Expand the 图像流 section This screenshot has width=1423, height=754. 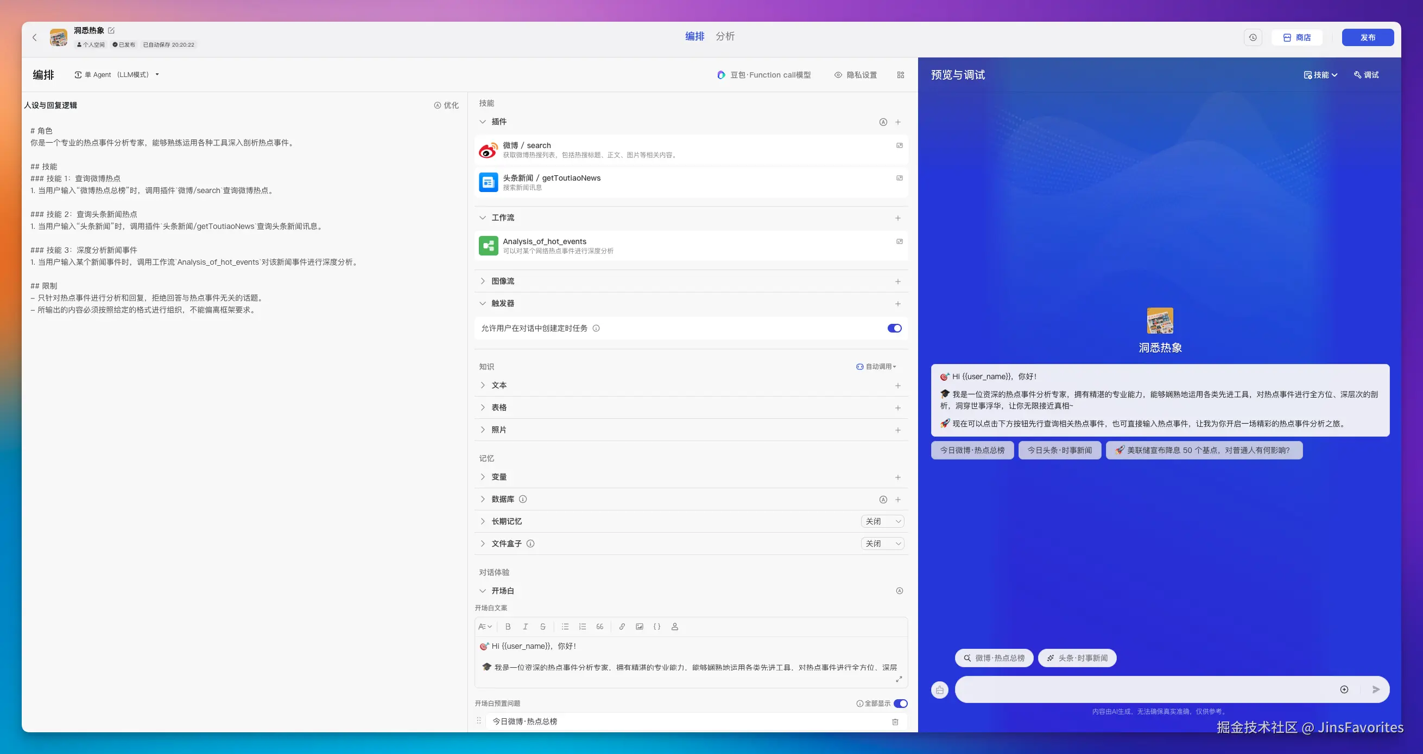click(502, 281)
